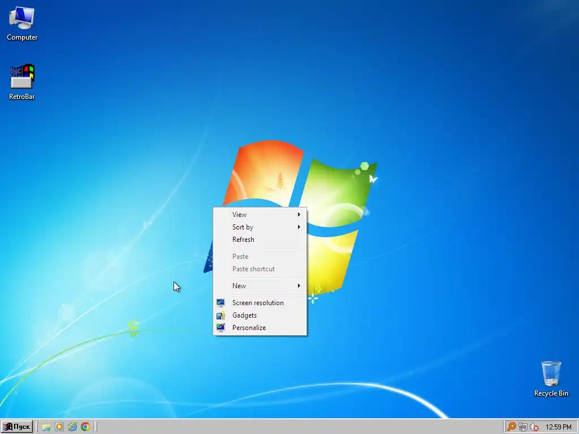Open Windows Explorer from quick launch
Viewport: 579px width, 434px height.
[x=46, y=427]
